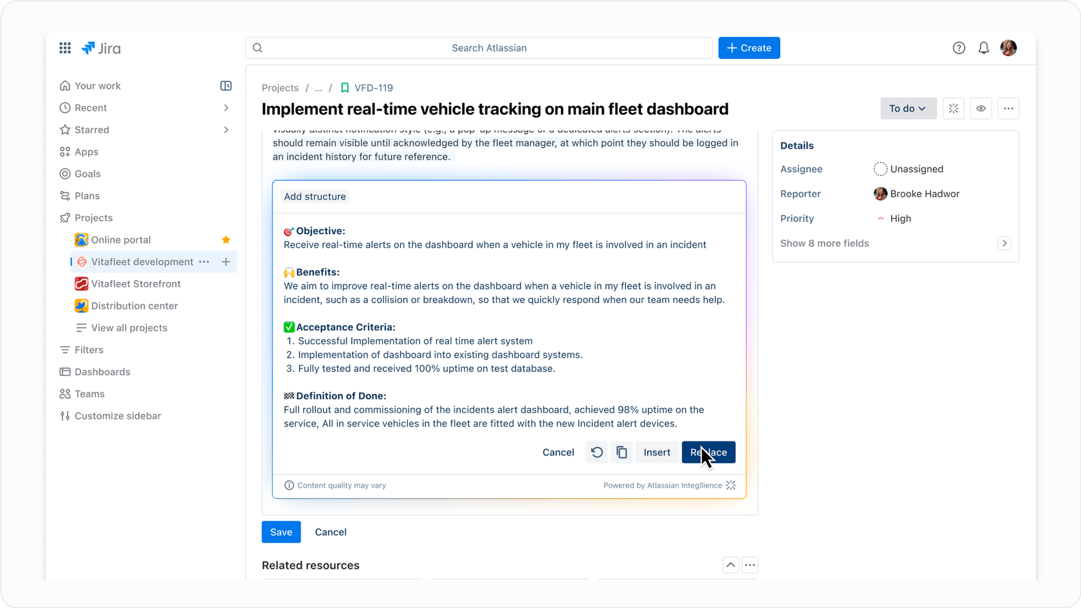The height and width of the screenshot is (608, 1081).
Task: Click the plus icon next to Vitafleet development
Action: coord(226,262)
